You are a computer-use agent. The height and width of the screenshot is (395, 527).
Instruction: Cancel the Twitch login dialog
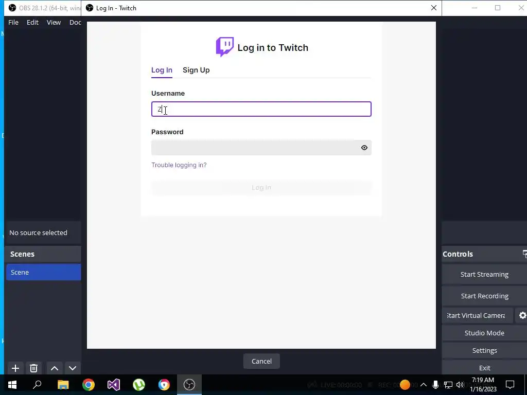pyautogui.click(x=261, y=361)
